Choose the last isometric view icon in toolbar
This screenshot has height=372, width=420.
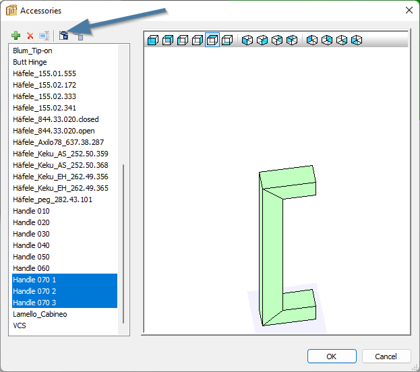tap(357, 40)
